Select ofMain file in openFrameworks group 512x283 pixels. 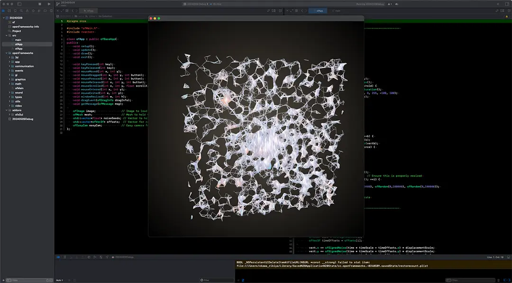[x=19, y=88]
